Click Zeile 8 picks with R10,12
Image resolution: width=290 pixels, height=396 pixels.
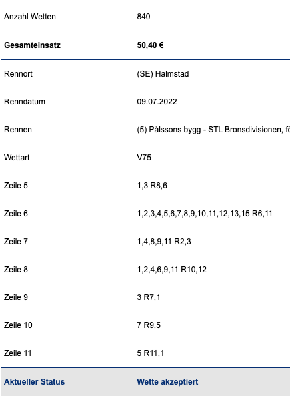tap(172, 270)
